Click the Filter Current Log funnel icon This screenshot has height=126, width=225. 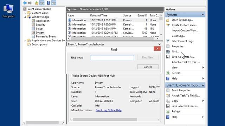click(168, 41)
